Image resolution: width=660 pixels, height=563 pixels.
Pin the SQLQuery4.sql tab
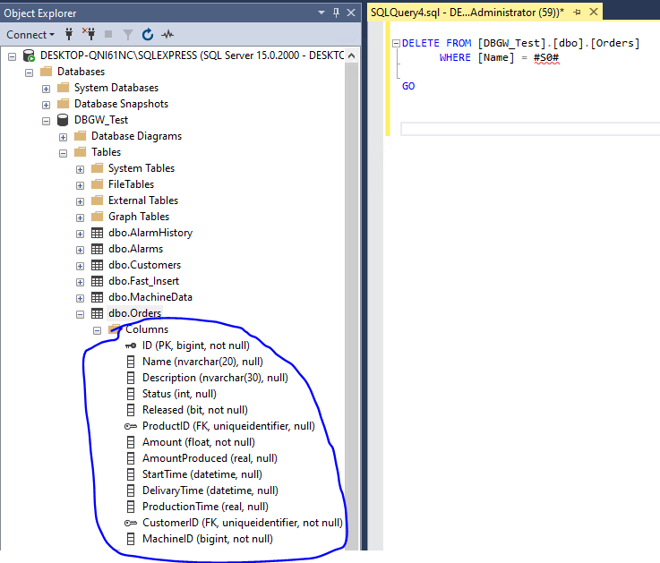point(577,13)
